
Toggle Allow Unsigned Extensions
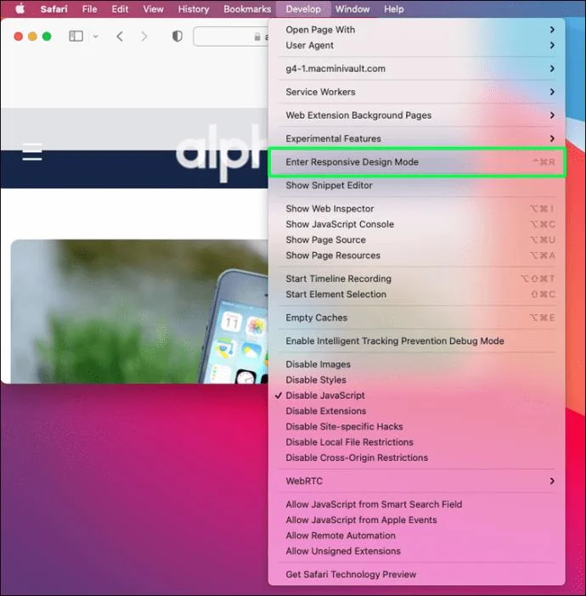(x=416, y=551)
